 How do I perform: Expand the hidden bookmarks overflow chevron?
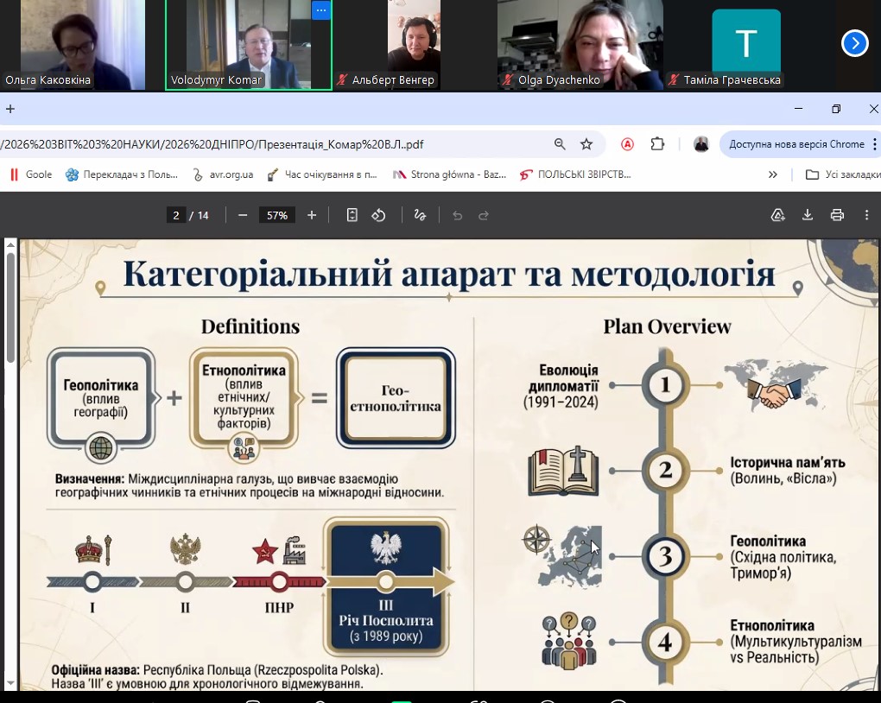[x=773, y=174]
